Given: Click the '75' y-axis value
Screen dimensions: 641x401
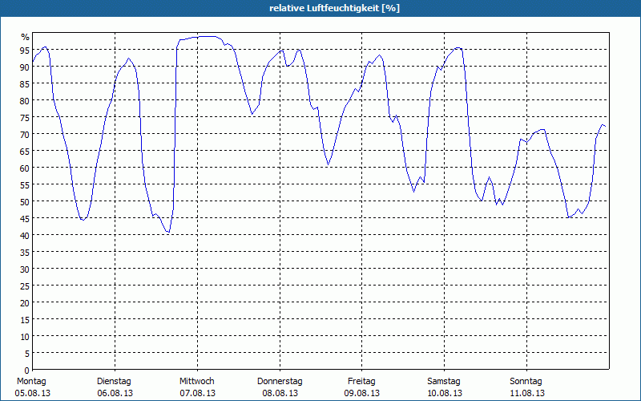Looking at the screenshot, I should pos(25,118).
